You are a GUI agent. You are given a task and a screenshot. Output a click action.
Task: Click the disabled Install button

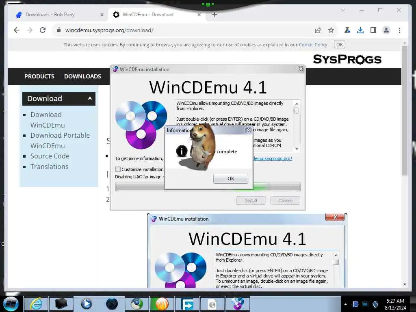(x=251, y=201)
